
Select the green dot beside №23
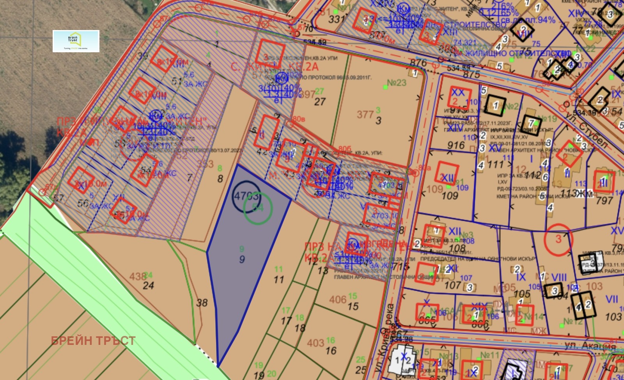[x=386, y=87]
